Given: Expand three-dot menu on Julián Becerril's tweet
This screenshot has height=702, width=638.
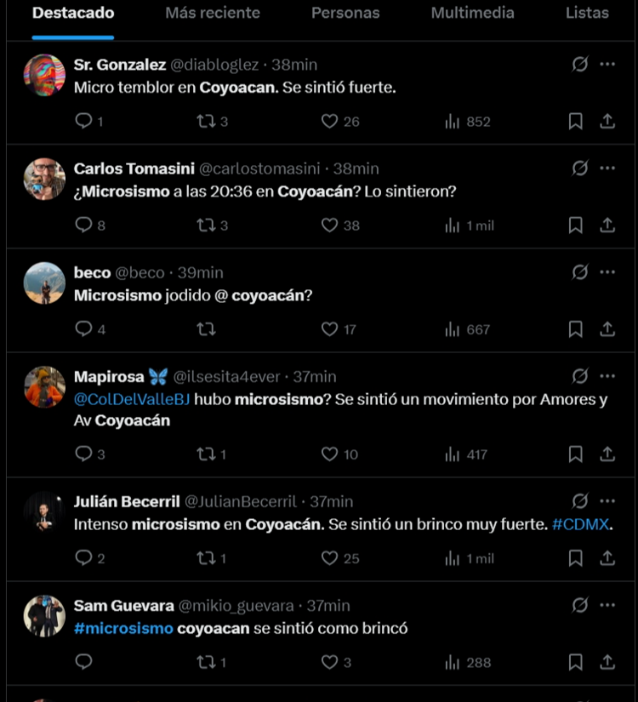Looking at the screenshot, I should [607, 501].
